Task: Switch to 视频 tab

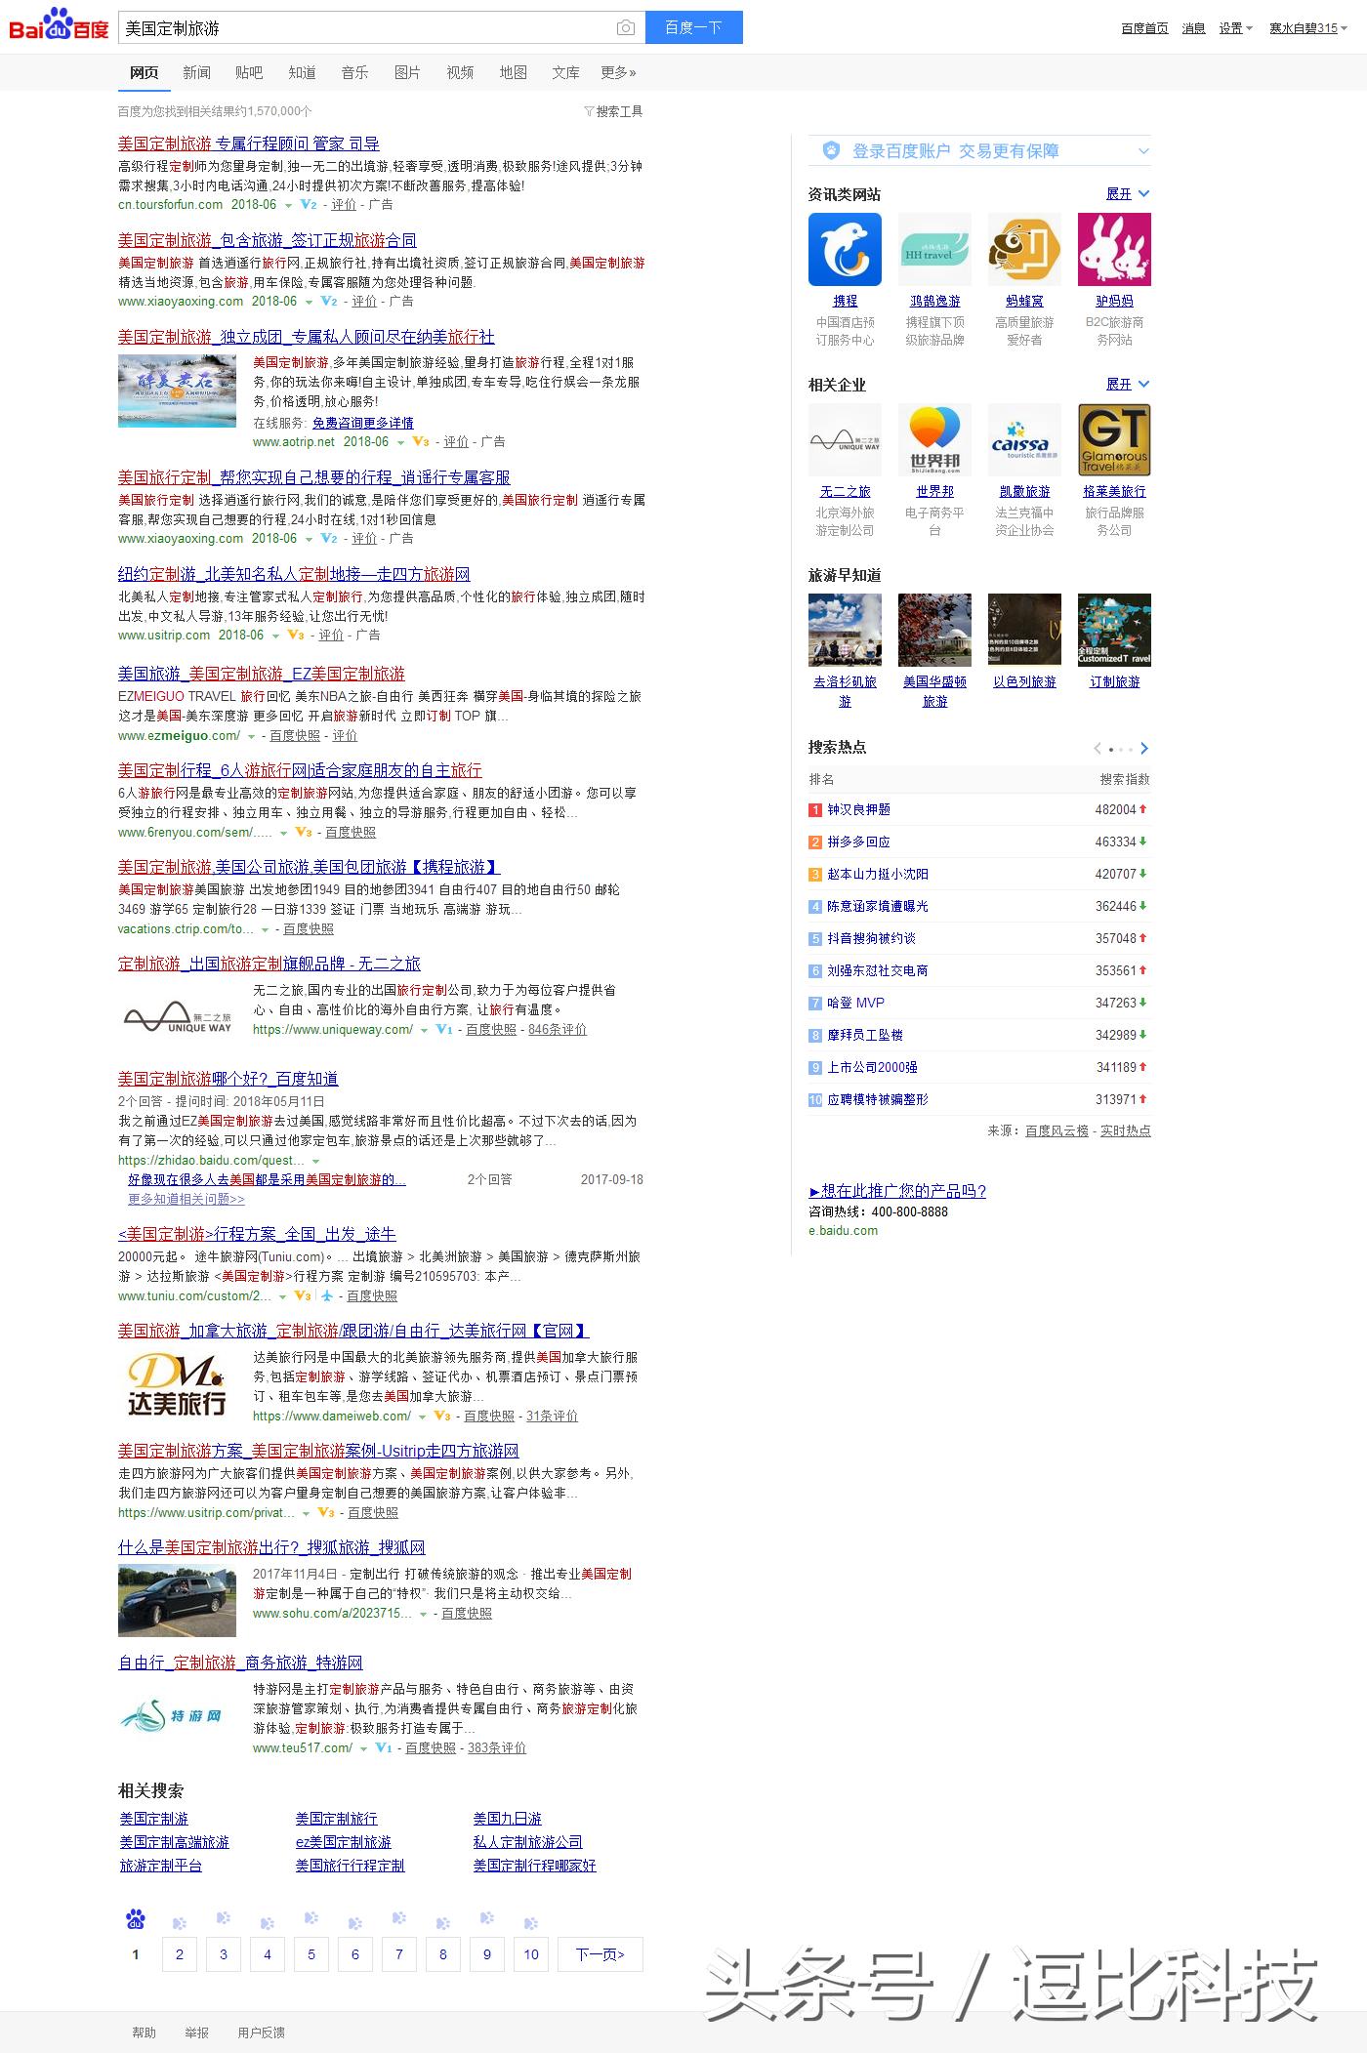Action: pyautogui.click(x=460, y=72)
